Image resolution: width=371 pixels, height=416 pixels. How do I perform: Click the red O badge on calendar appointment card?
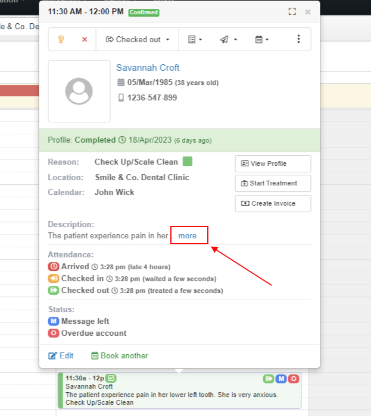(294, 379)
